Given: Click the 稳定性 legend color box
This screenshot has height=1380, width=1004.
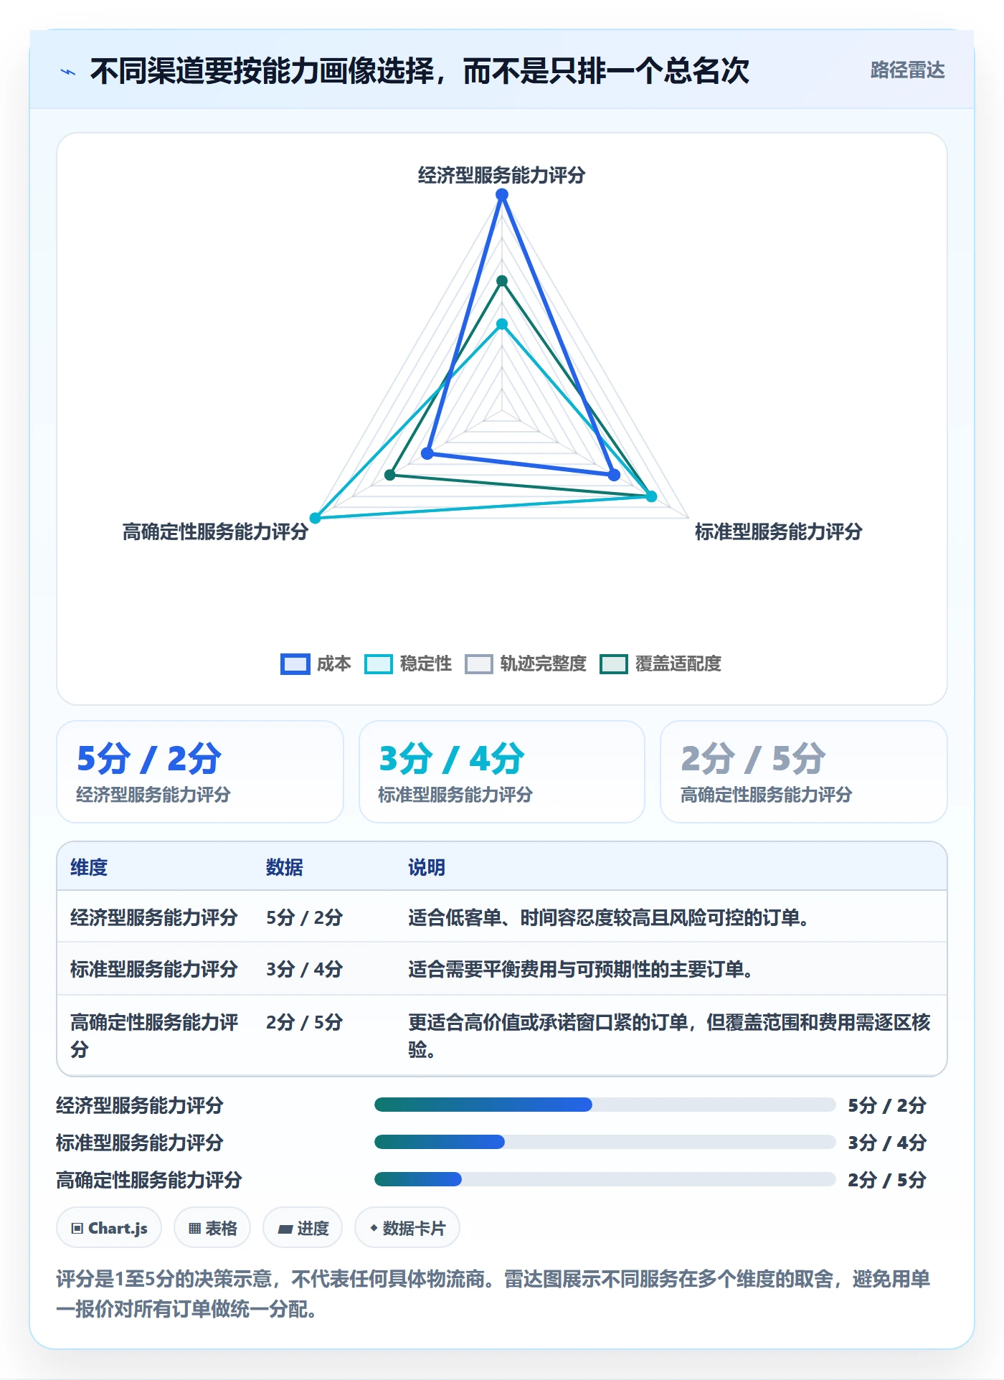Looking at the screenshot, I should pyautogui.click(x=378, y=664).
